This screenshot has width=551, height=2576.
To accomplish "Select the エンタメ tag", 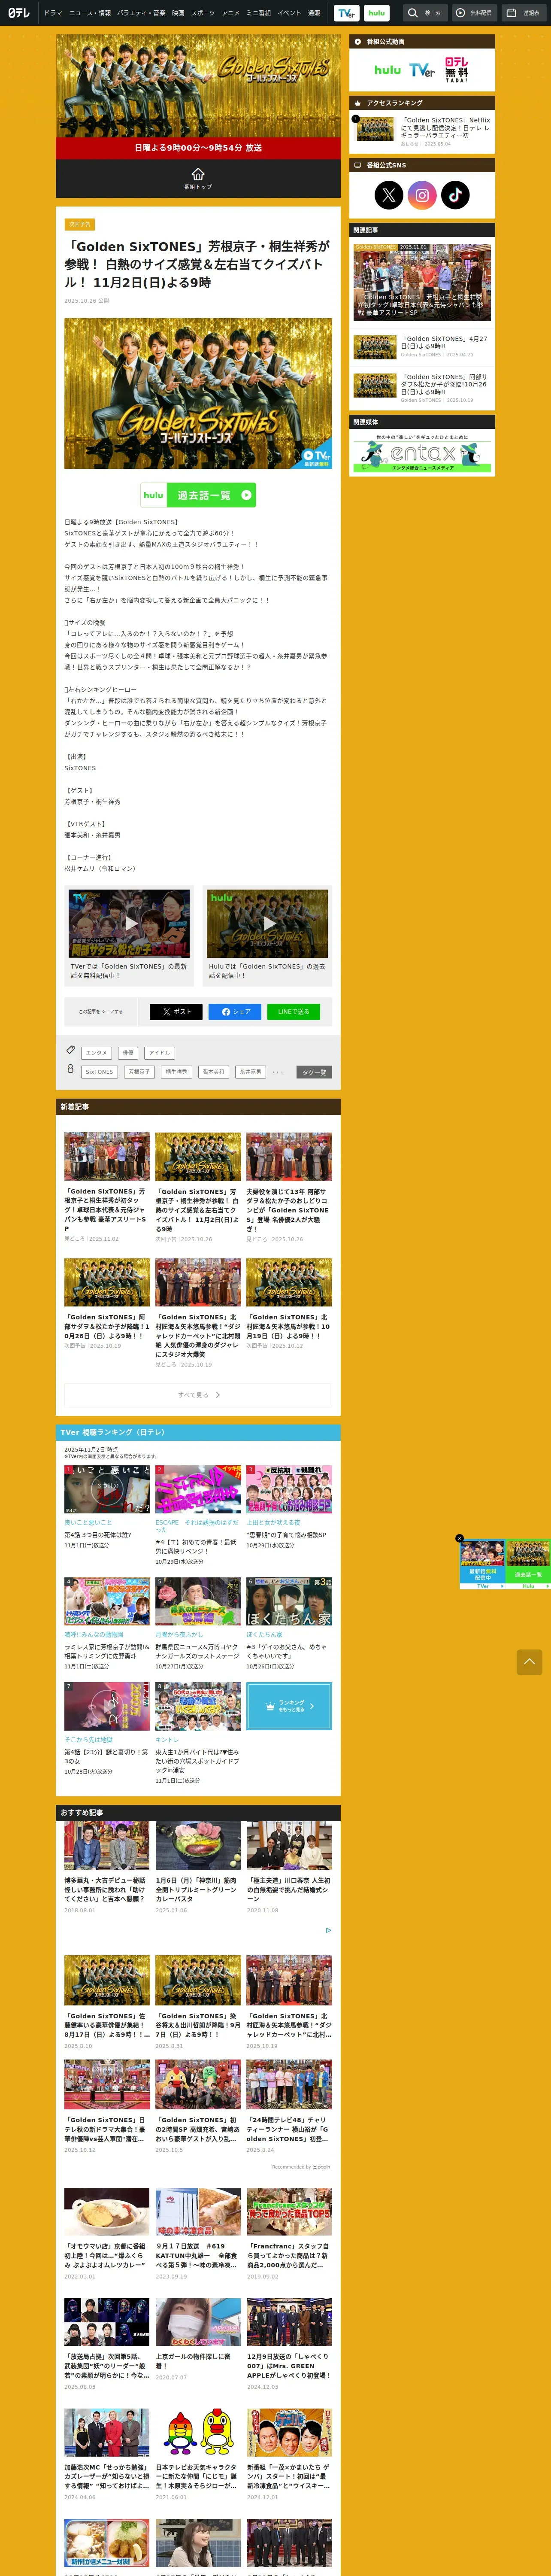I will pyautogui.click(x=96, y=1053).
